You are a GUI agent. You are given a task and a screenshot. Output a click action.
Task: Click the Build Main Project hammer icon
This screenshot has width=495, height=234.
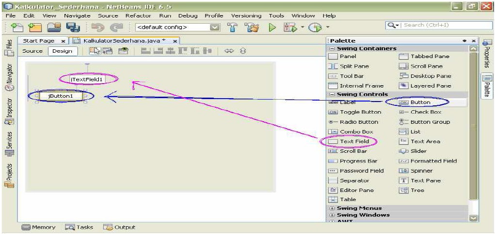[233, 28]
